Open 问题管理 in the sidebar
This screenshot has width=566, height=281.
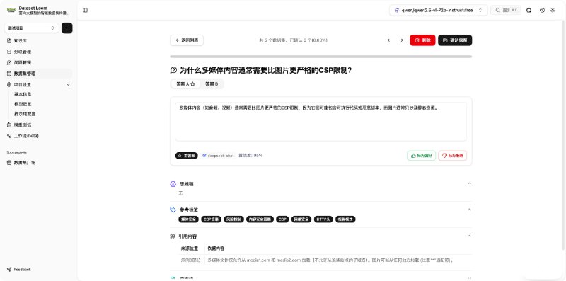38,62
